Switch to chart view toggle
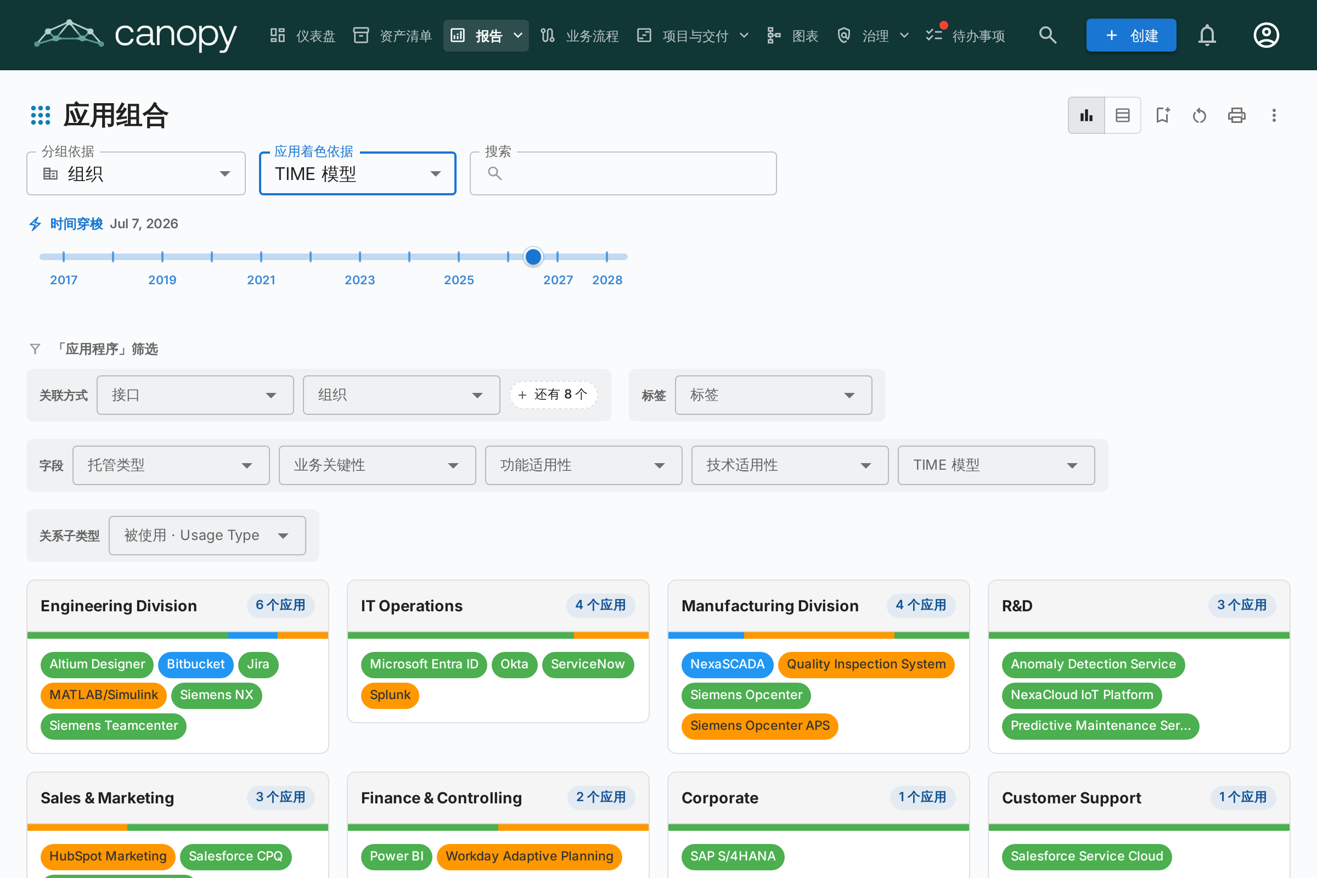1317x878 pixels. tap(1087, 115)
